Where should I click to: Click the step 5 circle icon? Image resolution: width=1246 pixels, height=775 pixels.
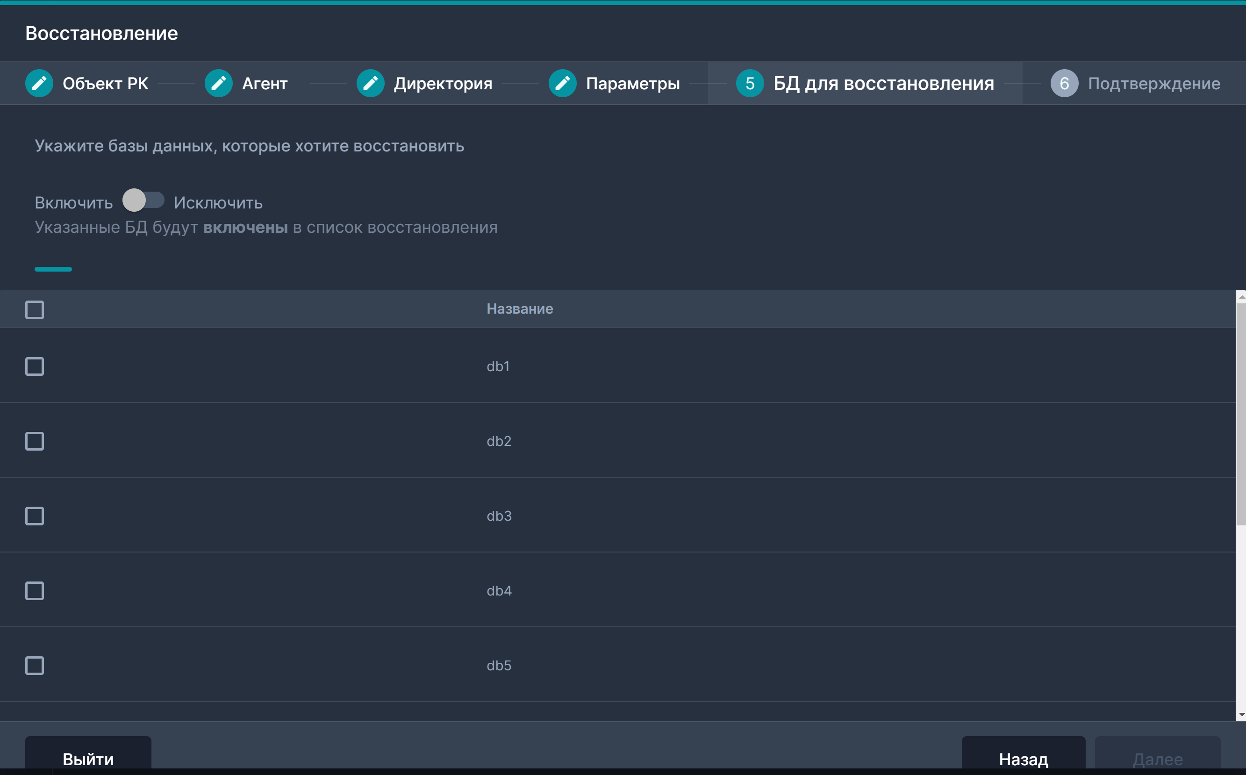(750, 84)
